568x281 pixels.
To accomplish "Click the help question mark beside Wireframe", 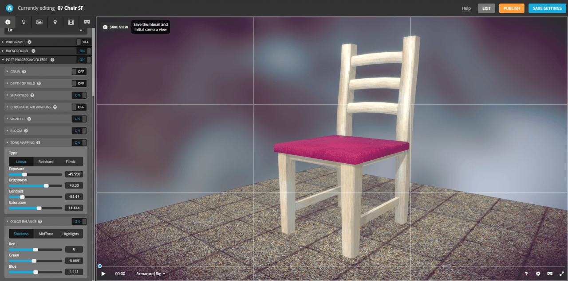I will coord(29,42).
